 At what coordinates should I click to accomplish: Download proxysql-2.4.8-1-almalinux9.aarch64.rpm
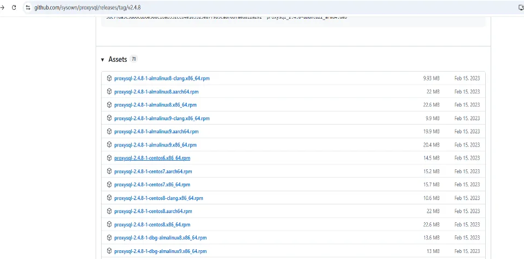tap(156, 131)
